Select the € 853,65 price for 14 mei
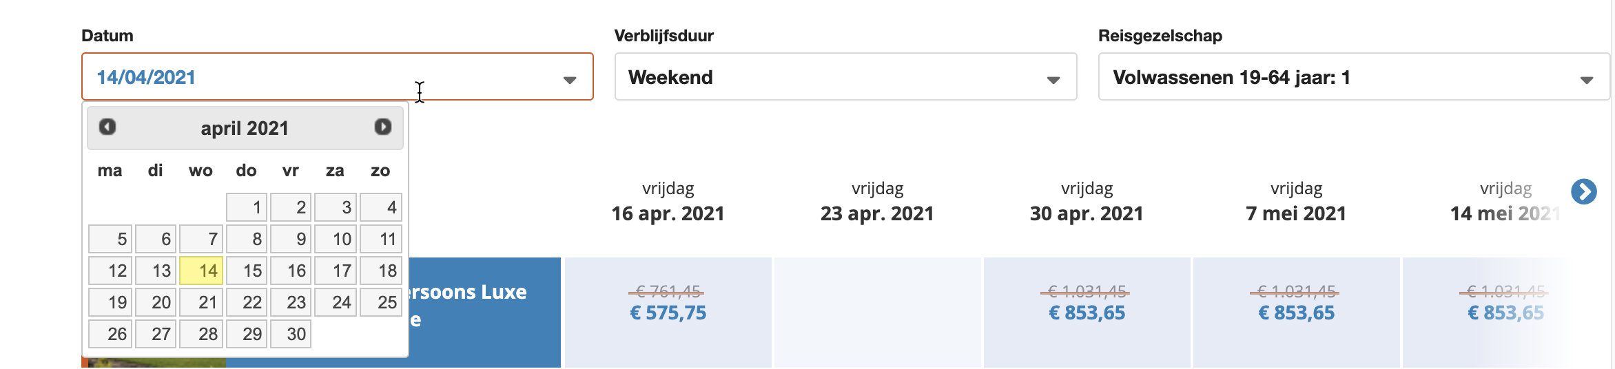 (x=1505, y=313)
